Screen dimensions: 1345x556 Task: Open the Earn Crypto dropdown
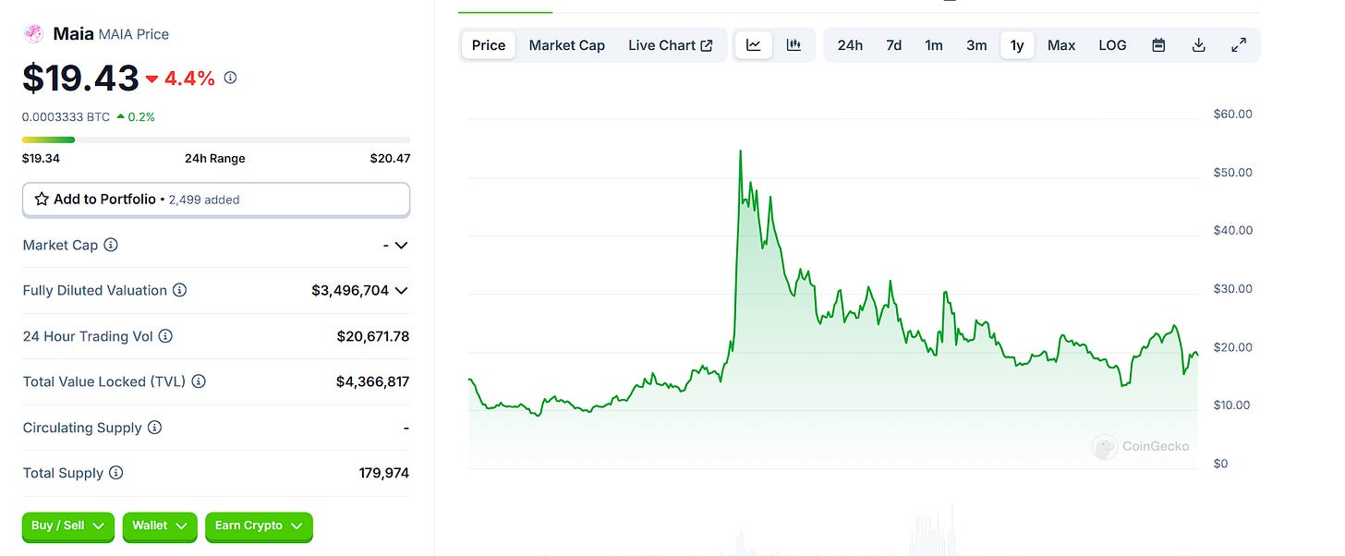[x=259, y=526]
